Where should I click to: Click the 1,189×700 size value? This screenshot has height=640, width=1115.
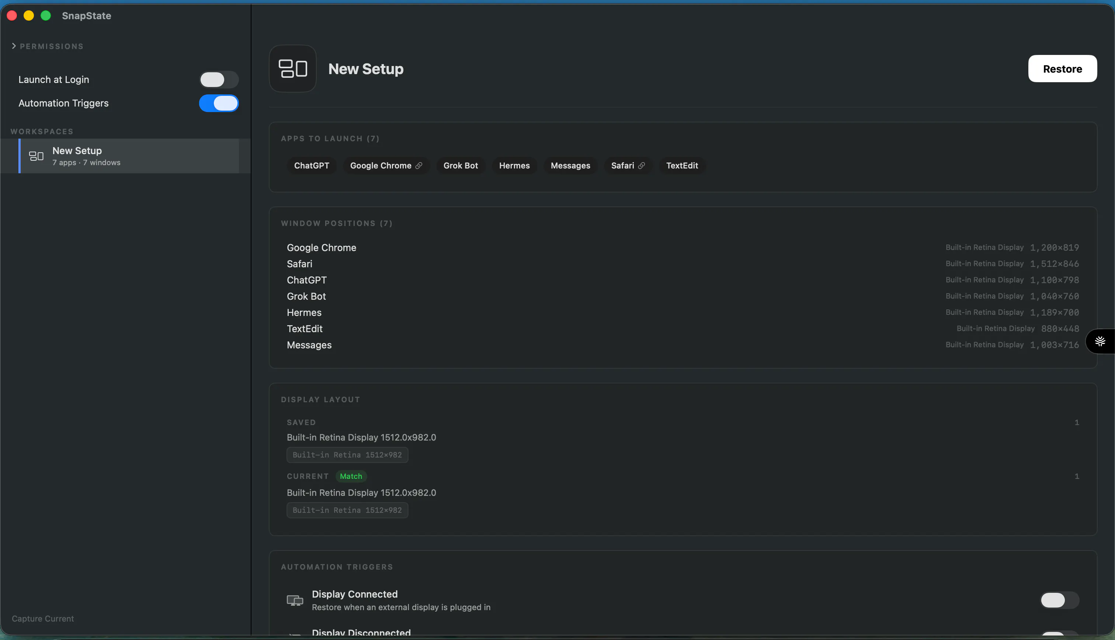point(1055,313)
